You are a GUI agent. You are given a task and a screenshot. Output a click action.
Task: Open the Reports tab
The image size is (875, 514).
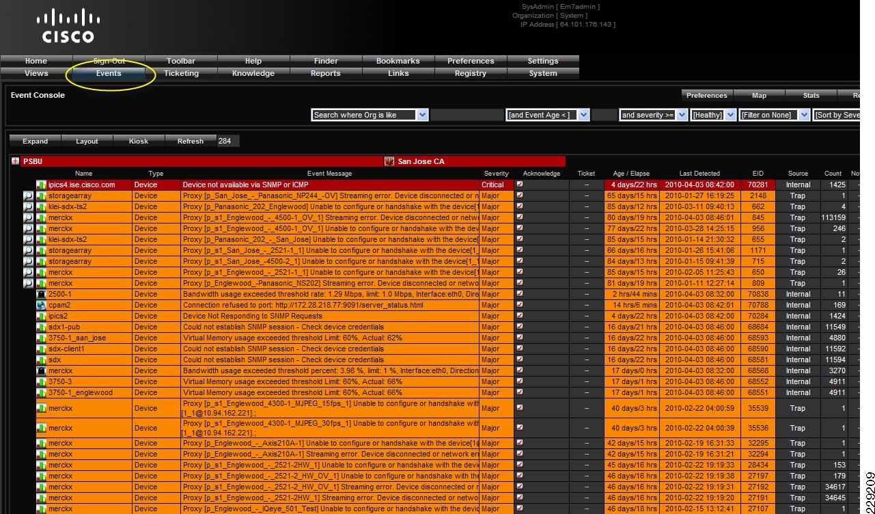326,73
